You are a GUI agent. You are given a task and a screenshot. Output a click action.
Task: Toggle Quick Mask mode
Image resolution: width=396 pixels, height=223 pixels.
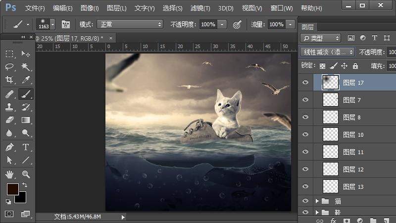(9, 214)
